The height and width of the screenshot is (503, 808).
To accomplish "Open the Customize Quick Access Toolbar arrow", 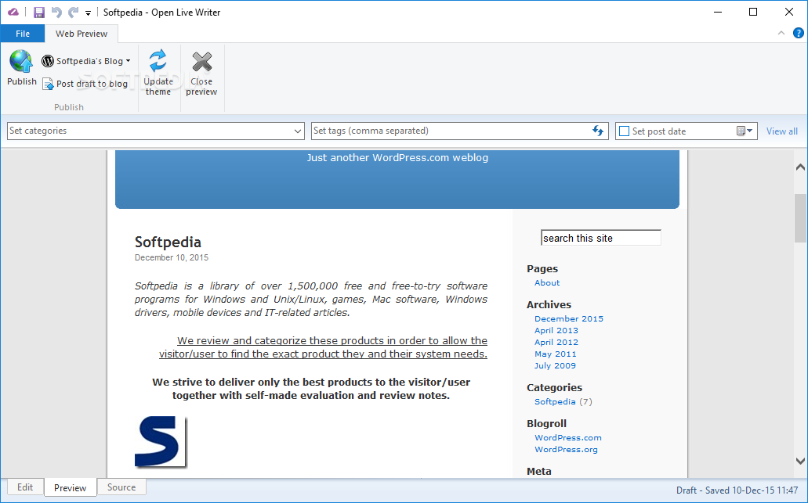I will pyautogui.click(x=88, y=13).
